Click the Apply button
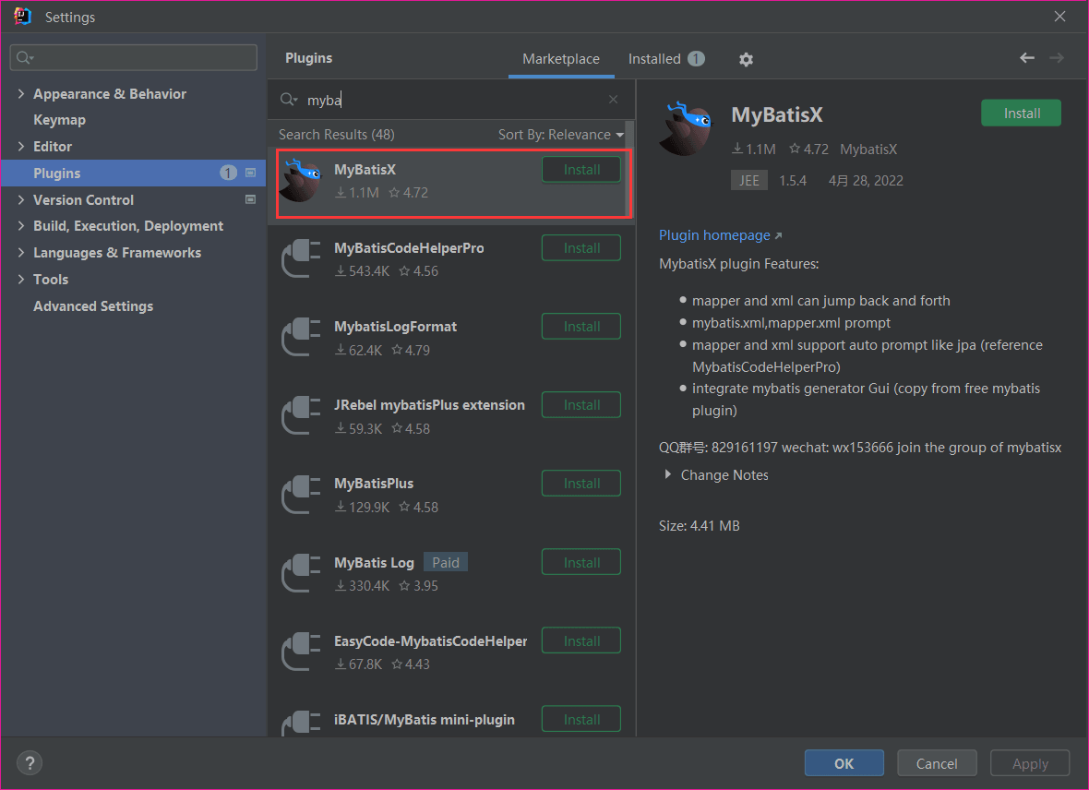This screenshot has height=790, width=1089. tap(1030, 763)
